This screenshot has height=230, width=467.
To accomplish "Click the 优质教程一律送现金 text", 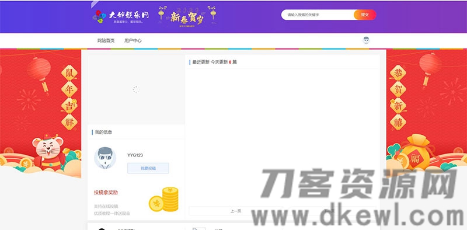I will click(112, 213).
